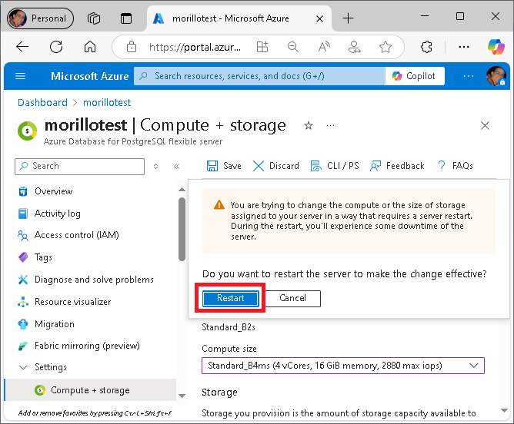Close the morillotest browser tab
Viewport: 514px width, 424px height.
319,19
